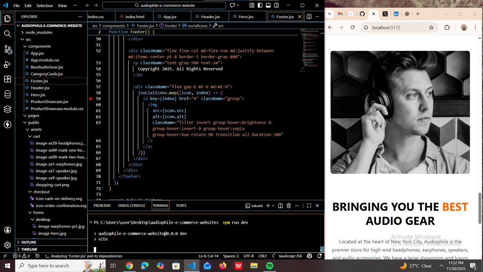Kill the terminal with the trash icon
Image resolution: width=483 pixels, height=272 pixels.
[x=289, y=206]
